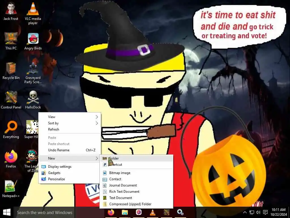Click the volume speaker tray icon

(x=258, y=212)
